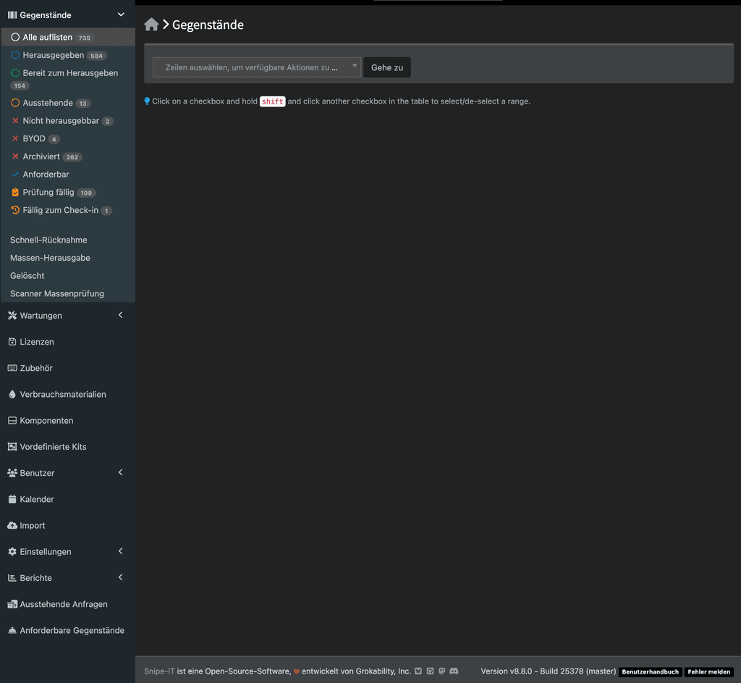741x683 pixels.
Task: Collapse the Gegenstände sidebar section
Action: (121, 14)
